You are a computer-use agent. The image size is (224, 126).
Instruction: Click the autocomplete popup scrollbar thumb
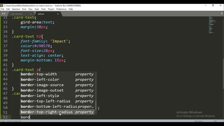[96, 105]
